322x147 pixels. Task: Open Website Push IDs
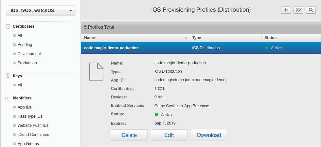(33, 125)
